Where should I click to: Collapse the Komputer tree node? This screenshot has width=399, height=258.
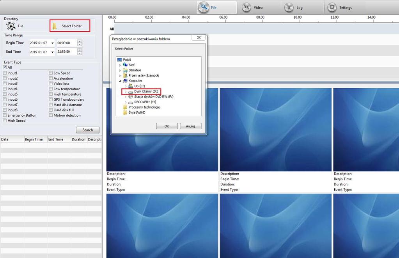point(120,81)
